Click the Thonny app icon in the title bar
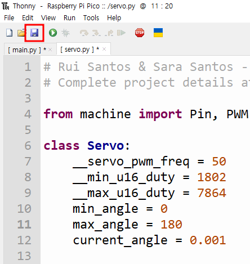The image size is (250, 264). click(6, 6)
